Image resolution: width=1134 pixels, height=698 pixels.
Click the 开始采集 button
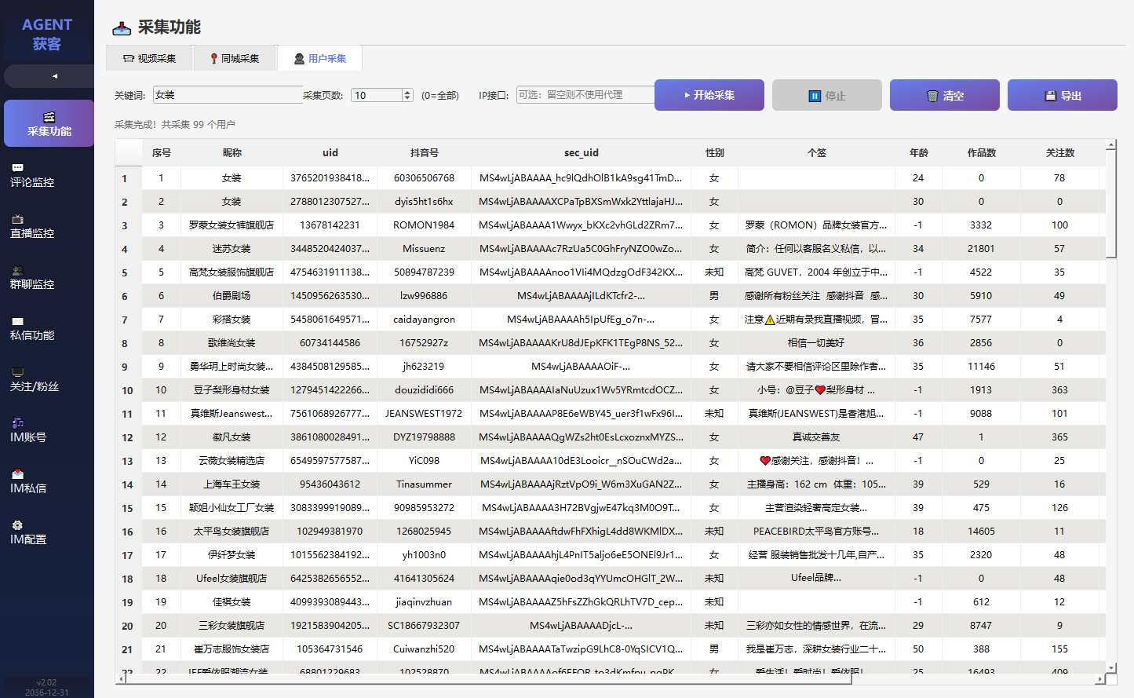(x=709, y=95)
